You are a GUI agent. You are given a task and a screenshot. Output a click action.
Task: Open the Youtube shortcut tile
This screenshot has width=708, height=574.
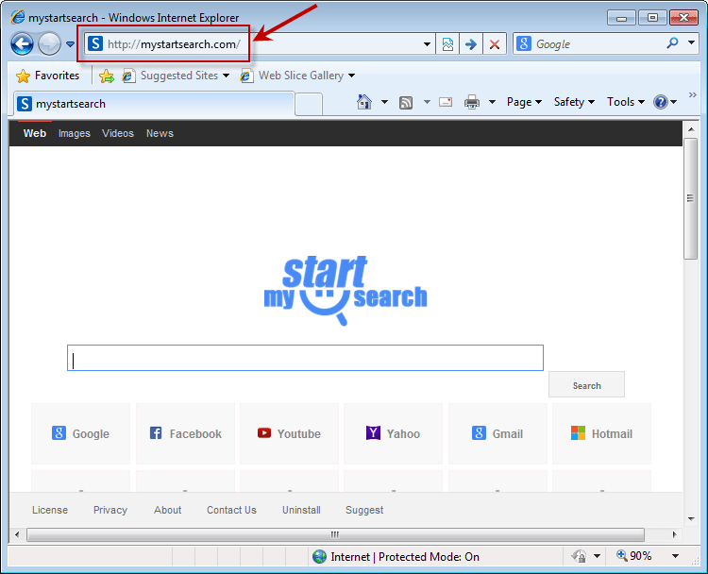(x=289, y=433)
